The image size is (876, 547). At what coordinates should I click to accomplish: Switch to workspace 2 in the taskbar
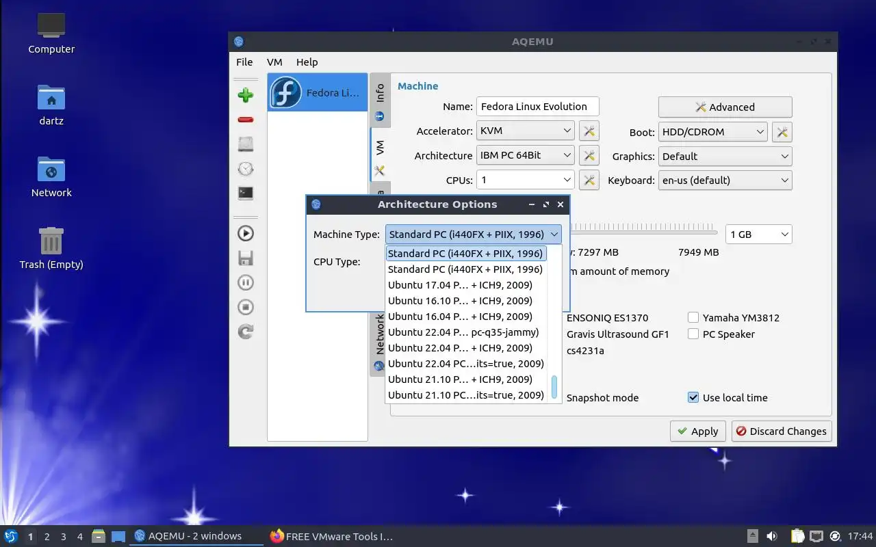[x=47, y=537]
